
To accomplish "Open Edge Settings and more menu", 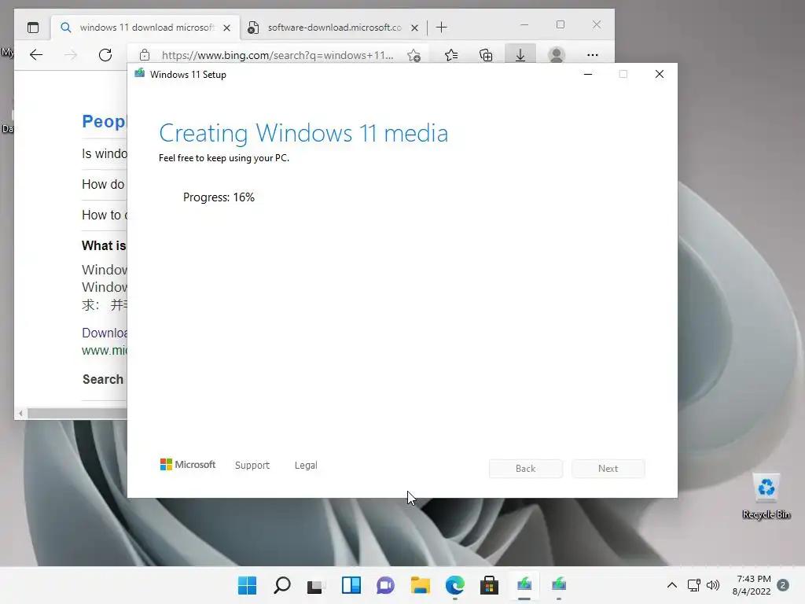I will (x=593, y=55).
